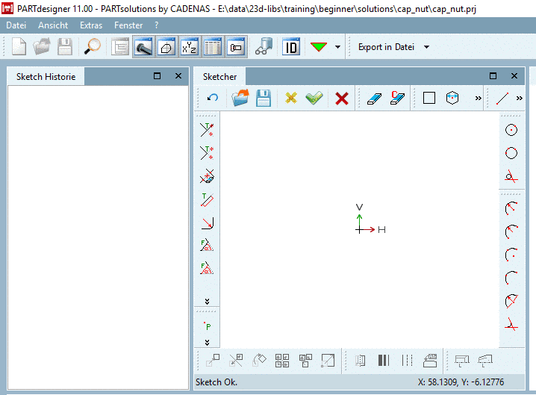Click the four squares pattern icon
Screen dimensions: 536x395
click(282, 361)
